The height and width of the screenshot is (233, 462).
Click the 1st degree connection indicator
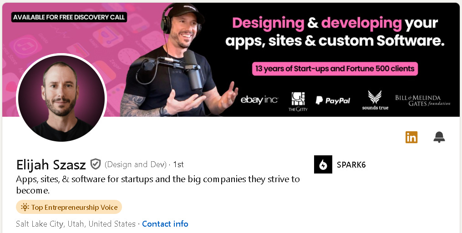coord(178,164)
